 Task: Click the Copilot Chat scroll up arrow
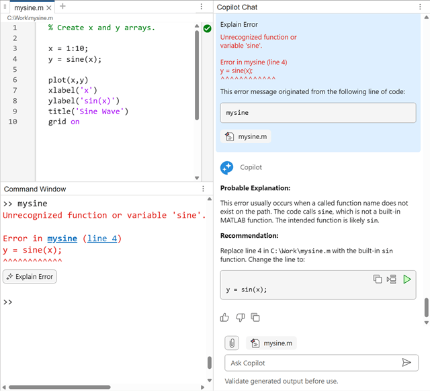[x=426, y=17]
